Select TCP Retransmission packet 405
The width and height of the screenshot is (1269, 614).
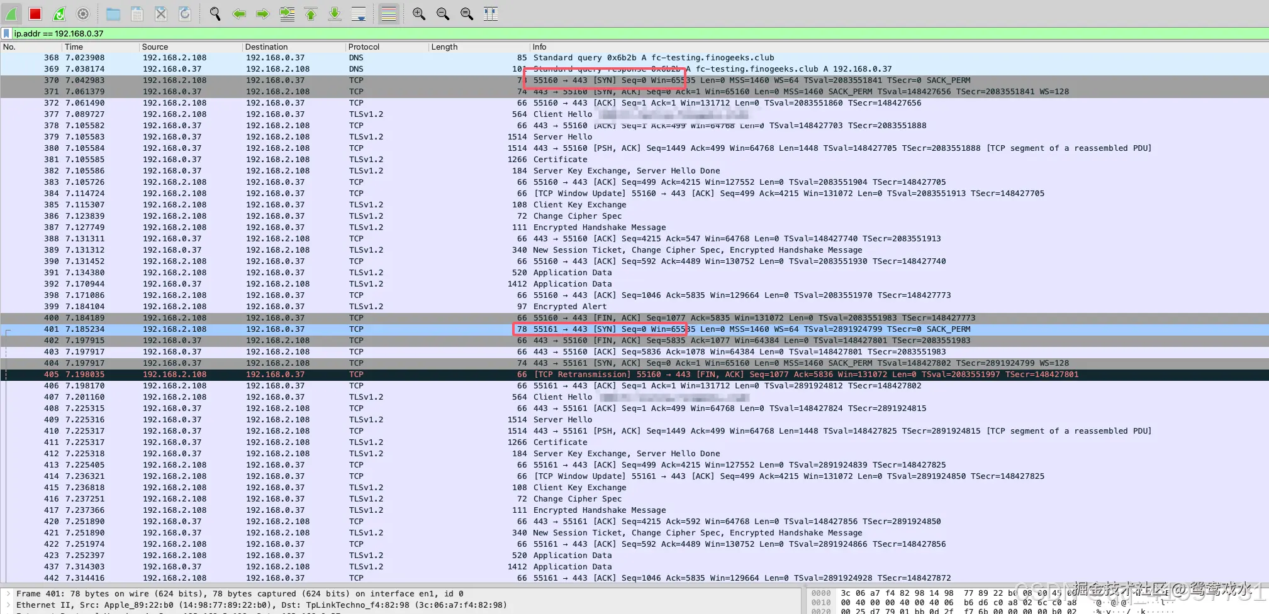pyautogui.click(x=634, y=375)
